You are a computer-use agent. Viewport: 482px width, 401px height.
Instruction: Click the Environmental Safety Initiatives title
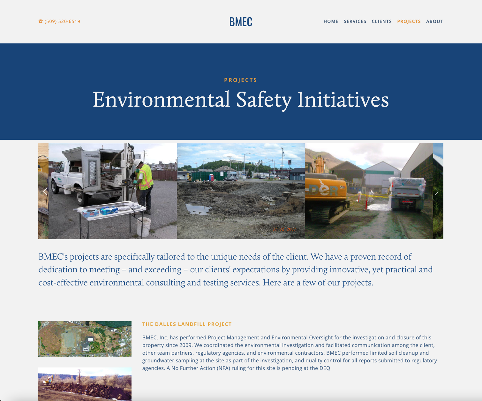(x=241, y=100)
